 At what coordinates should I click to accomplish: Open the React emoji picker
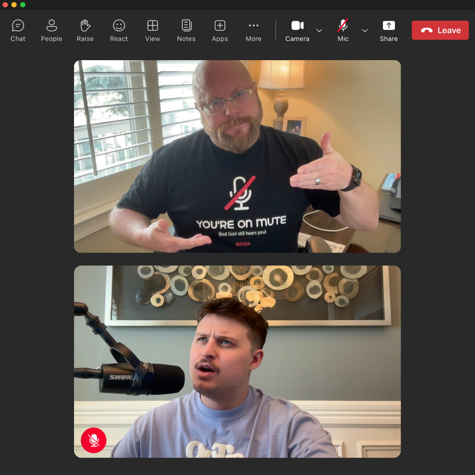[119, 30]
